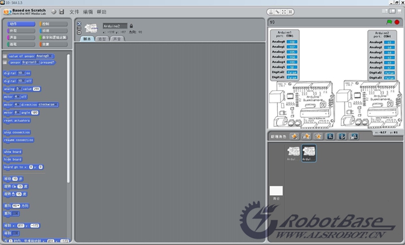This screenshot has width=405, height=245.
Task: Get a surprise sprite
Action: (318, 136)
